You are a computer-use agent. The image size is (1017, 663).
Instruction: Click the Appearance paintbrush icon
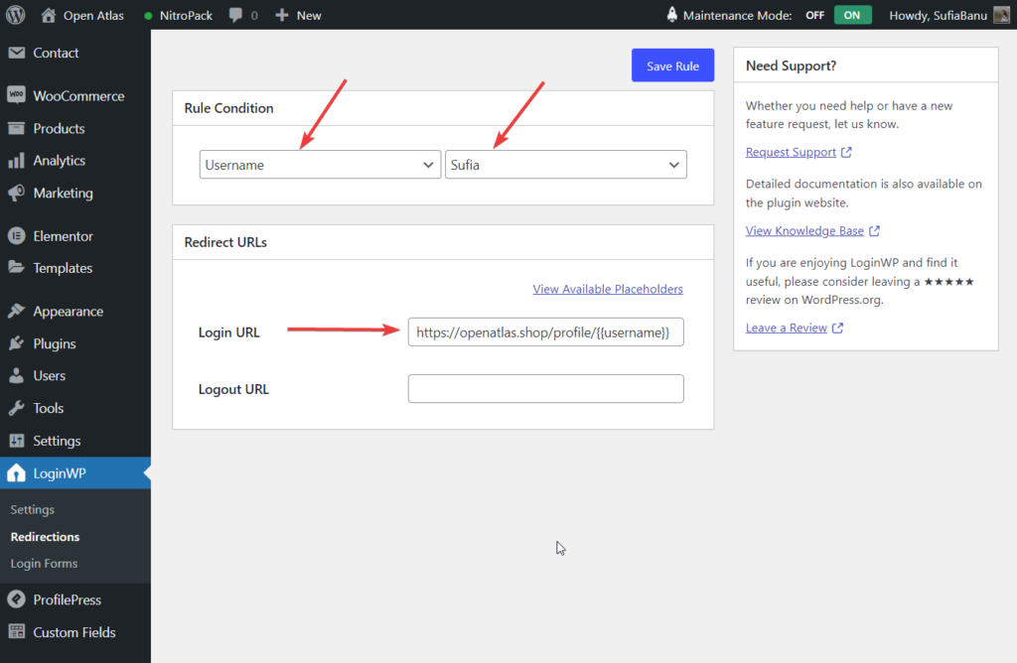(16, 311)
